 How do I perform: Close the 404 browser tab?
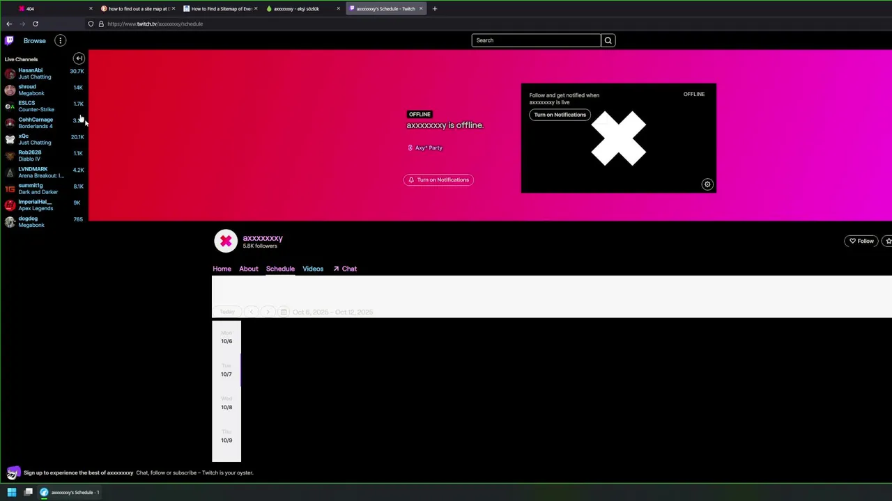point(91,8)
